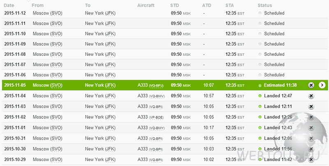Open aircraft registration VQ-BMV link
The height and width of the screenshot is (166, 329).
157,96
